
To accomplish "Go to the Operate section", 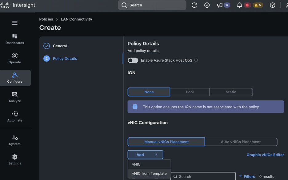I will pyautogui.click(x=15, y=58).
